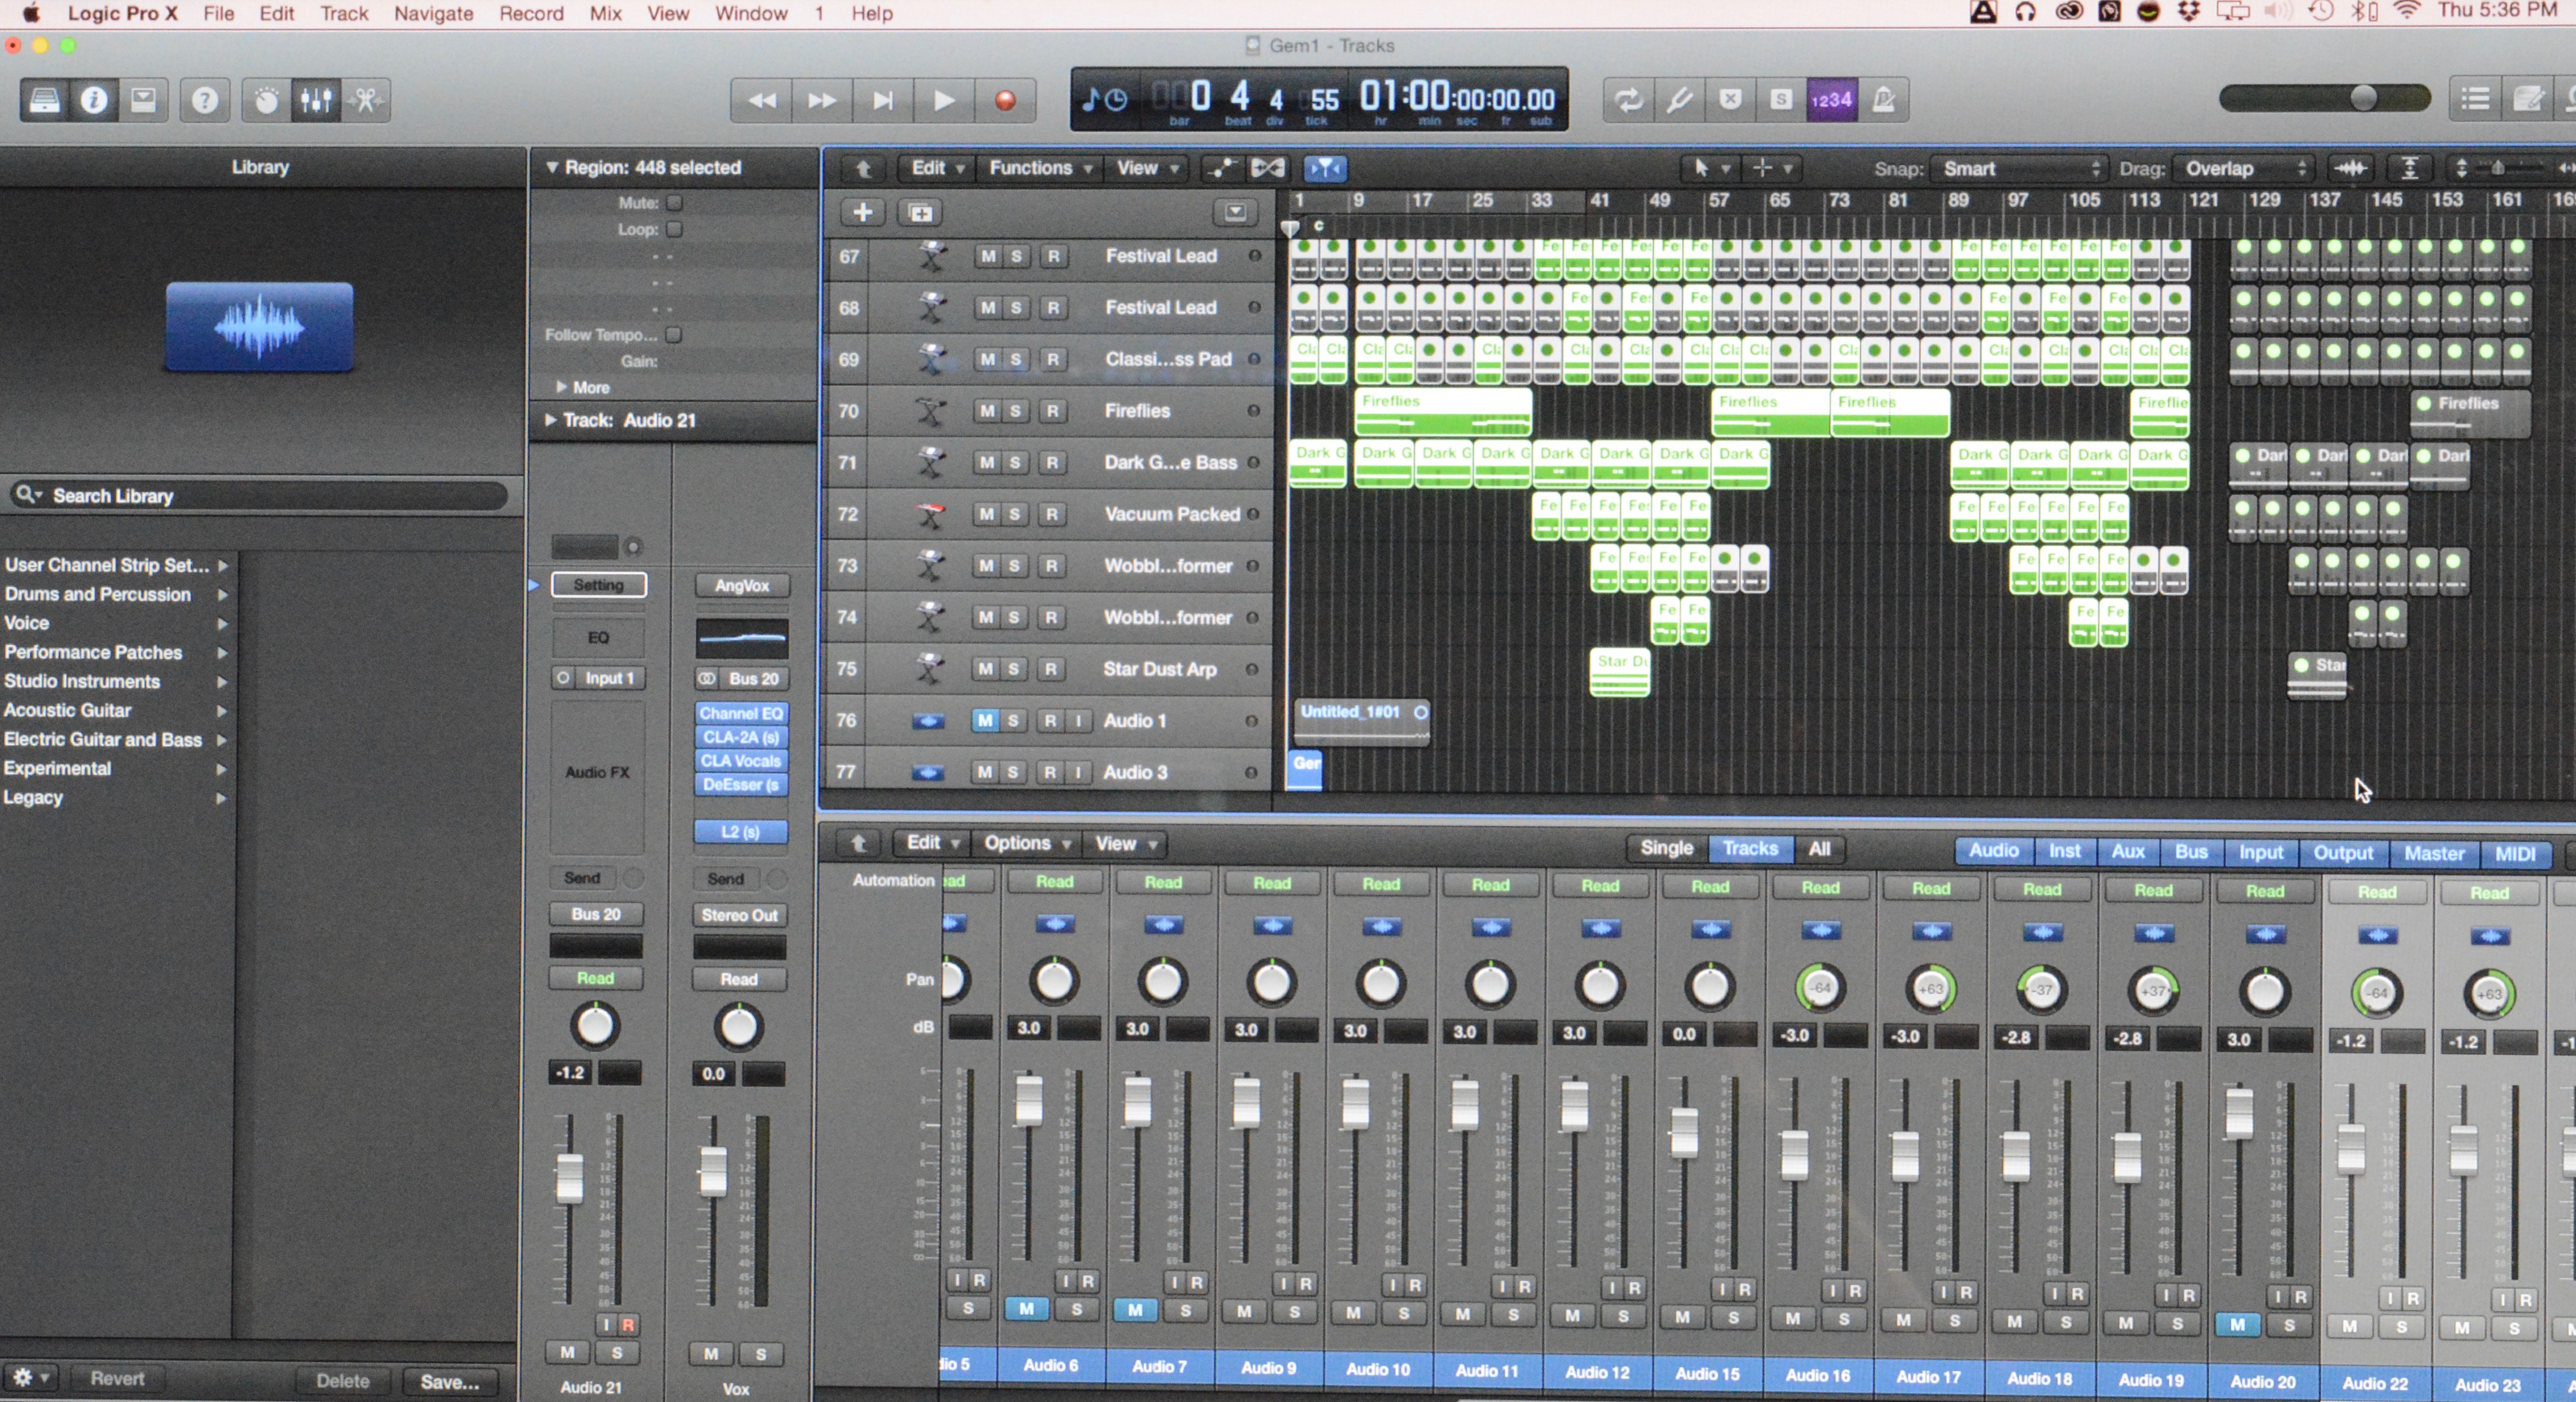Unmute the Audio 1 track
Image resolution: width=2576 pixels, height=1402 pixels.
pos(985,721)
